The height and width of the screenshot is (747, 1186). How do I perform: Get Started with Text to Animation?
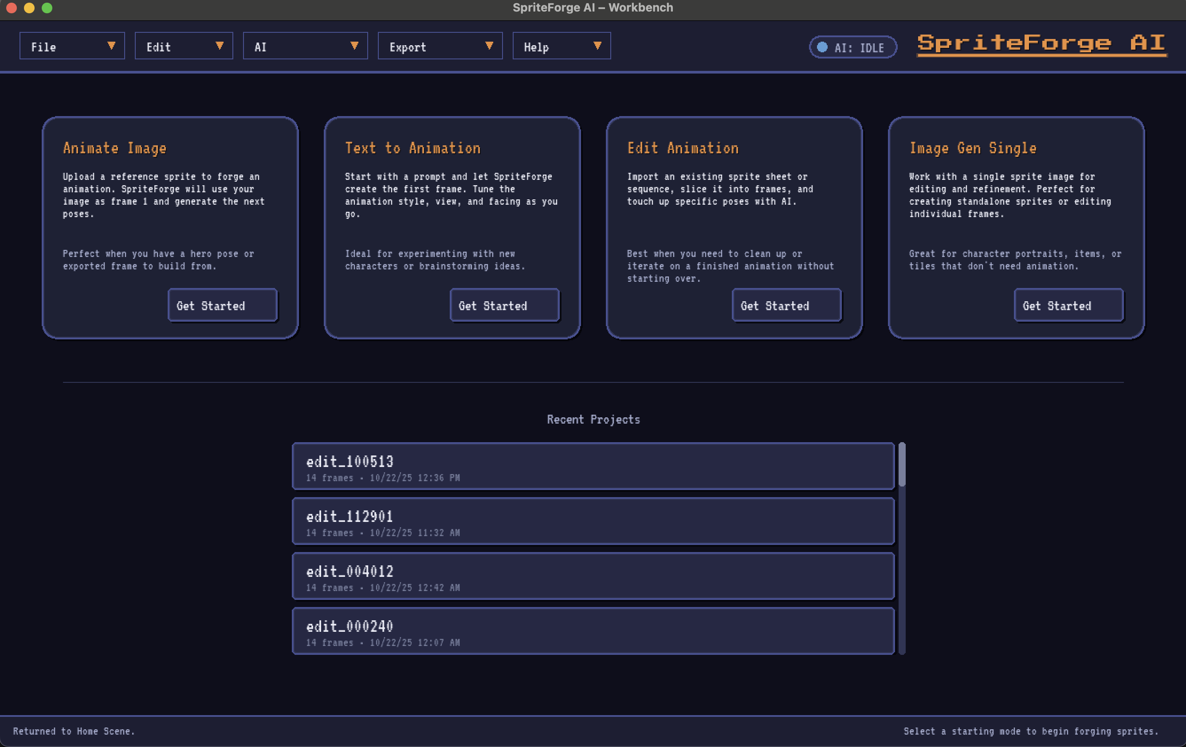click(504, 305)
